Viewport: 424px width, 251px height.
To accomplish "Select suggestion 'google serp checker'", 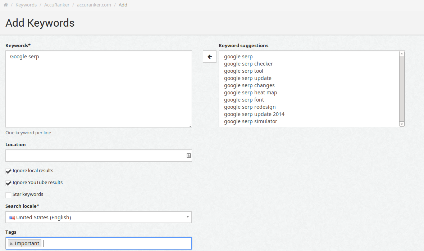I will 248,64.
